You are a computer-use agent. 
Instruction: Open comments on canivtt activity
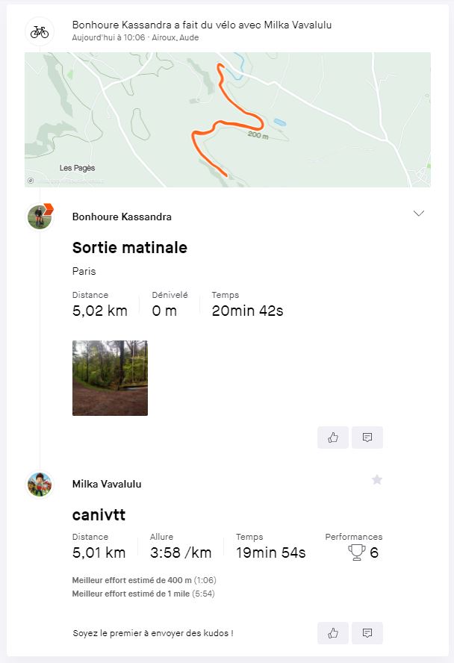(367, 633)
